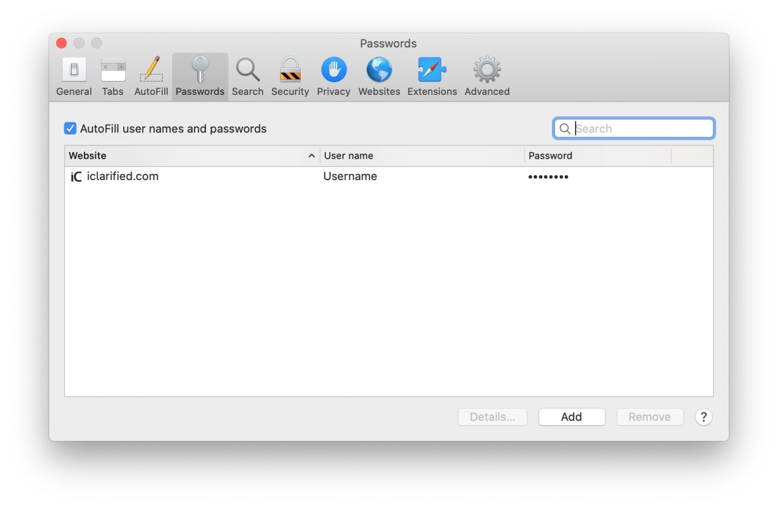
Task: Open the help question mark button
Action: (703, 417)
